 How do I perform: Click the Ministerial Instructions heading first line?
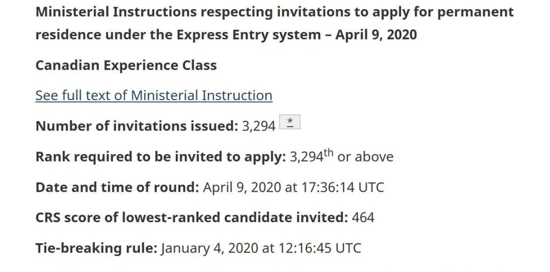pyautogui.click(x=274, y=12)
